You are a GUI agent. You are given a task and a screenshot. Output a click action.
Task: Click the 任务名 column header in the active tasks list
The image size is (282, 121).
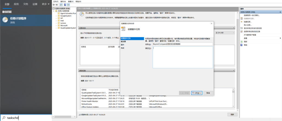pos(94,90)
